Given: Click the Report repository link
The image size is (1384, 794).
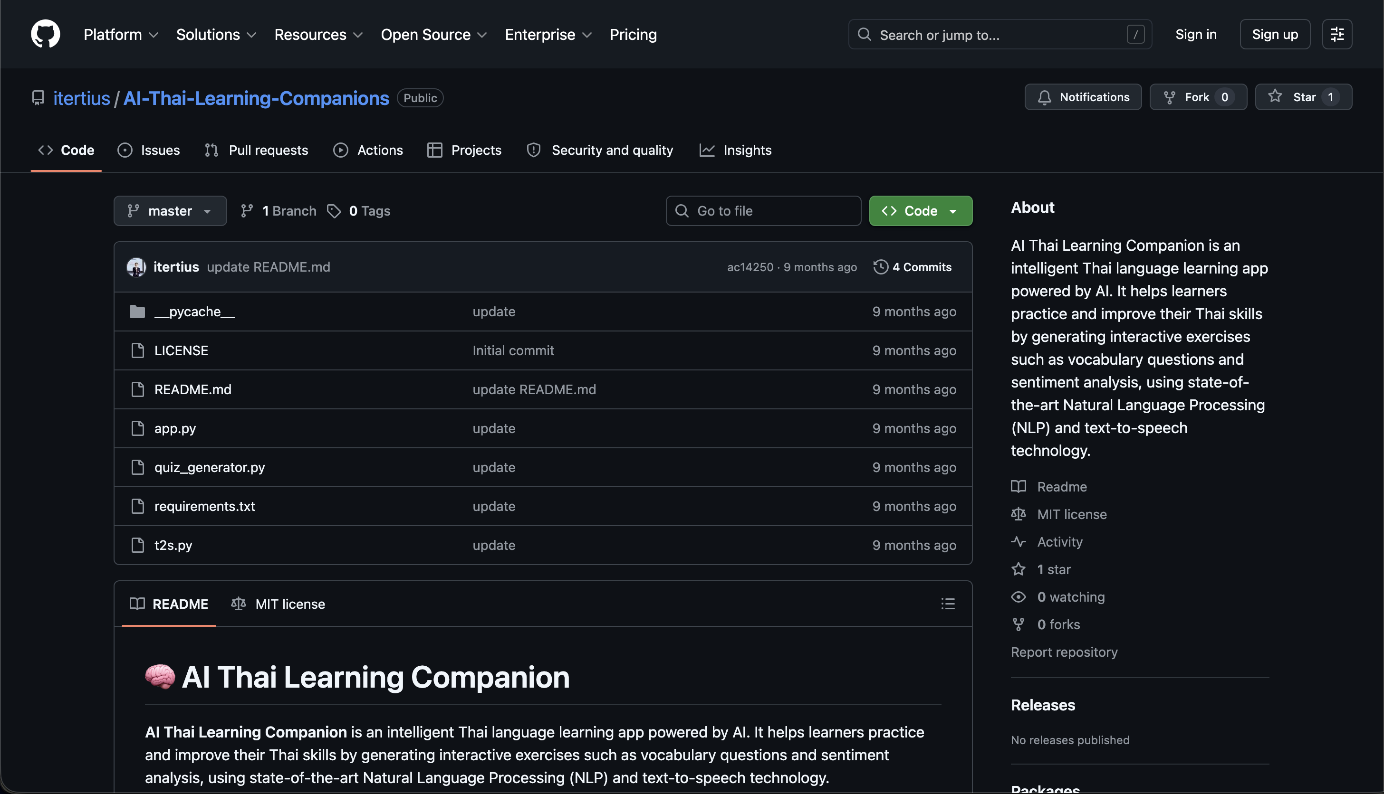Looking at the screenshot, I should (1064, 652).
